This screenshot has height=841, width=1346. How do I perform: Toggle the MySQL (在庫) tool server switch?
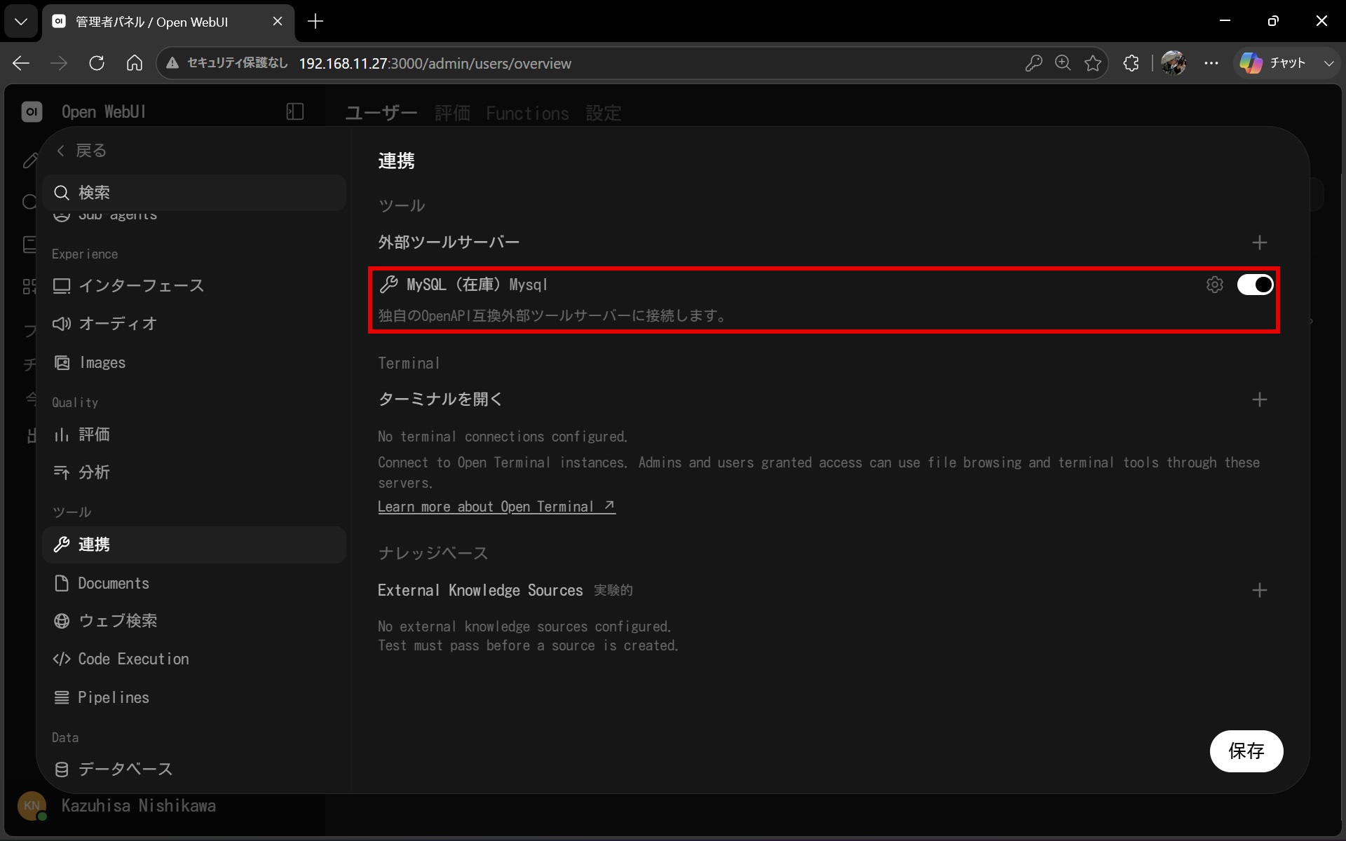pos(1255,285)
